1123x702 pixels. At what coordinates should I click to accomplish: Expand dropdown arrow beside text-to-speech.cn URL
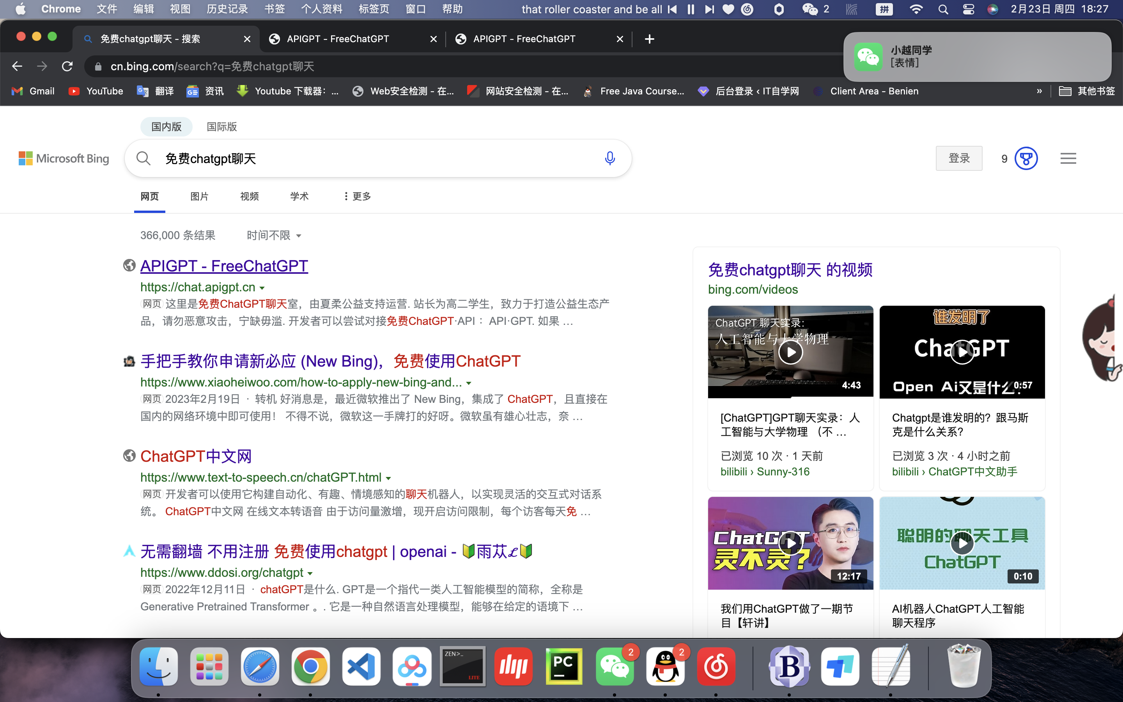pyautogui.click(x=388, y=478)
